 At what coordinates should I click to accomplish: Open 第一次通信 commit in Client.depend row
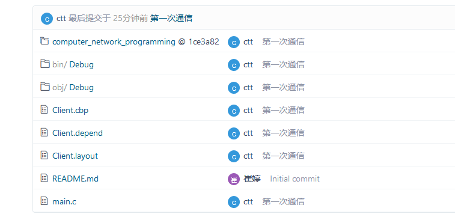pyautogui.click(x=283, y=133)
